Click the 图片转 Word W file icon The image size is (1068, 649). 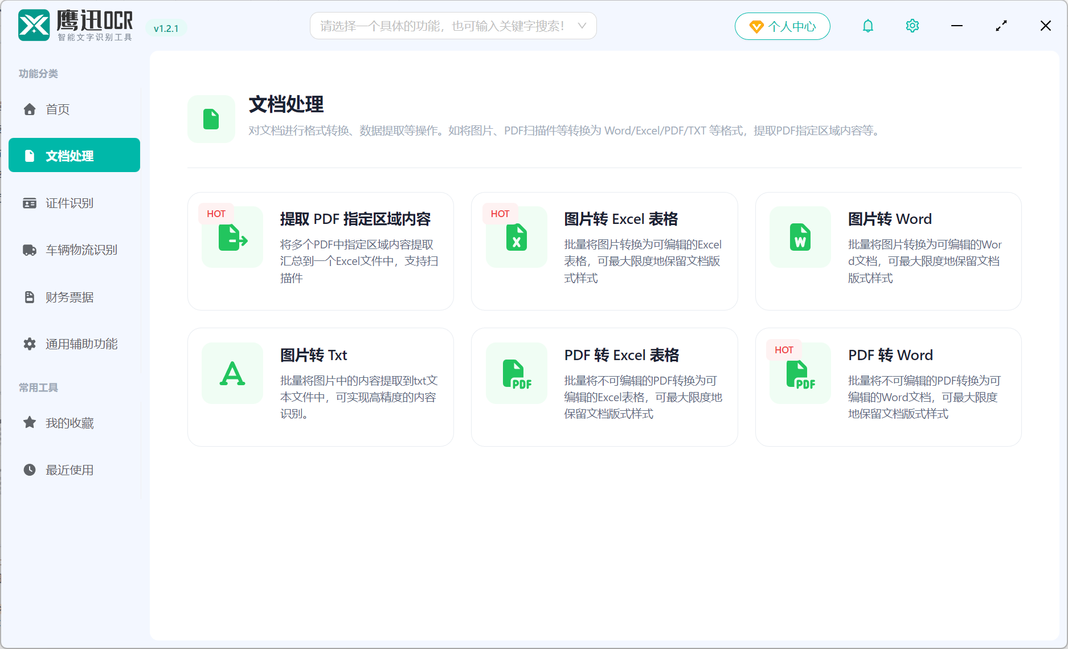pyautogui.click(x=800, y=237)
